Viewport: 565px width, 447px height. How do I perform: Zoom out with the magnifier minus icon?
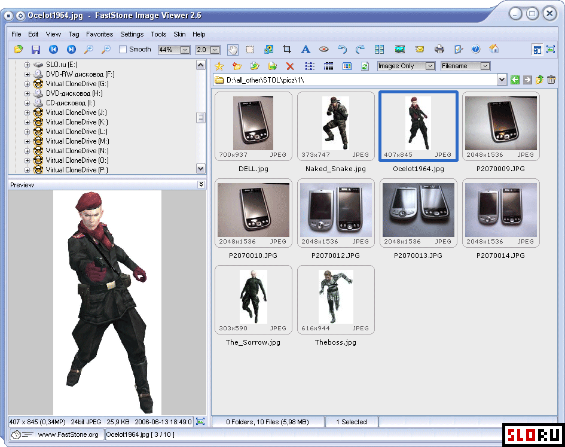pyautogui.click(x=106, y=49)
